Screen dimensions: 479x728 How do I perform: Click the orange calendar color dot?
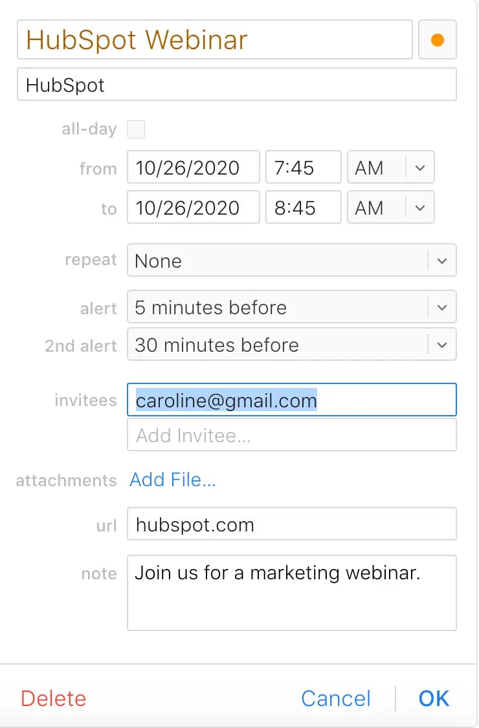click(x=438, y=40)
